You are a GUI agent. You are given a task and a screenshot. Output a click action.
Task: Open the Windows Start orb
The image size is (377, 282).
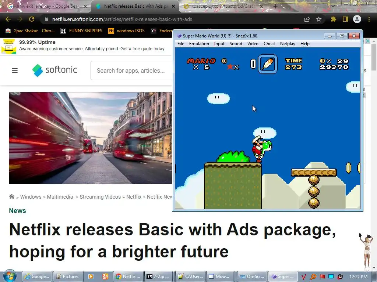pos(10,276)
